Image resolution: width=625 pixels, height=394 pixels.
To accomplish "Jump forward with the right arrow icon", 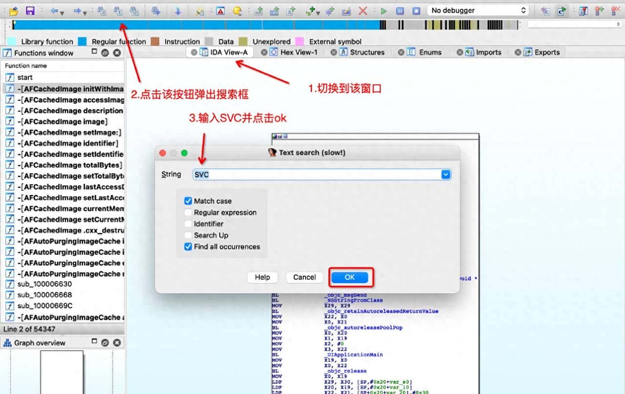I will tap(77, 10).
